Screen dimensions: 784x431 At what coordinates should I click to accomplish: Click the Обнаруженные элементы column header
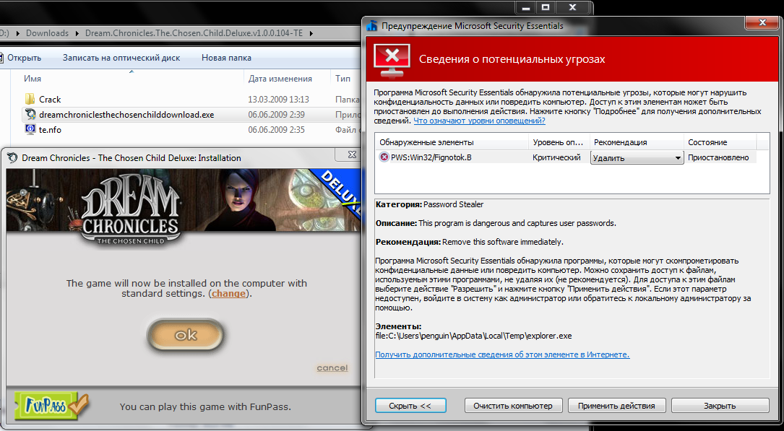click(x=426, y=142)
